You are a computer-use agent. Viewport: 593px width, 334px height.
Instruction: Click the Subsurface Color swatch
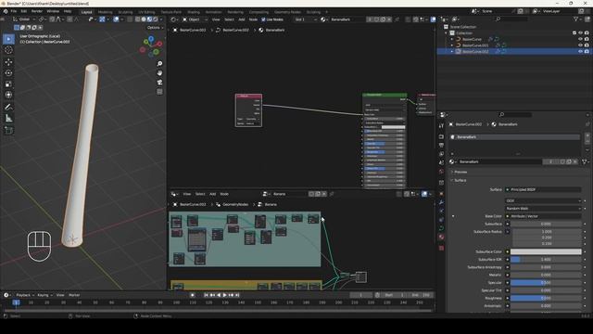[546, 251]
